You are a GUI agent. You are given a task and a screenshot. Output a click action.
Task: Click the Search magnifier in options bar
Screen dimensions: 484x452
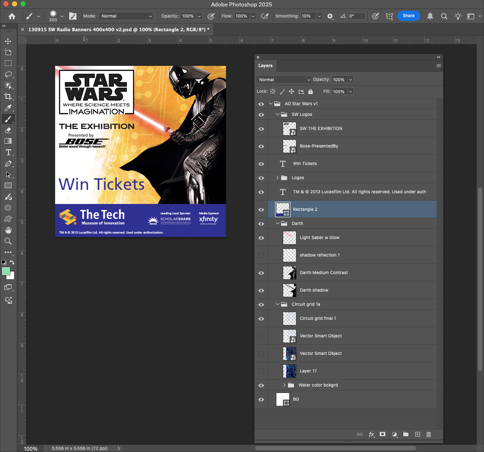coord(444,16)
